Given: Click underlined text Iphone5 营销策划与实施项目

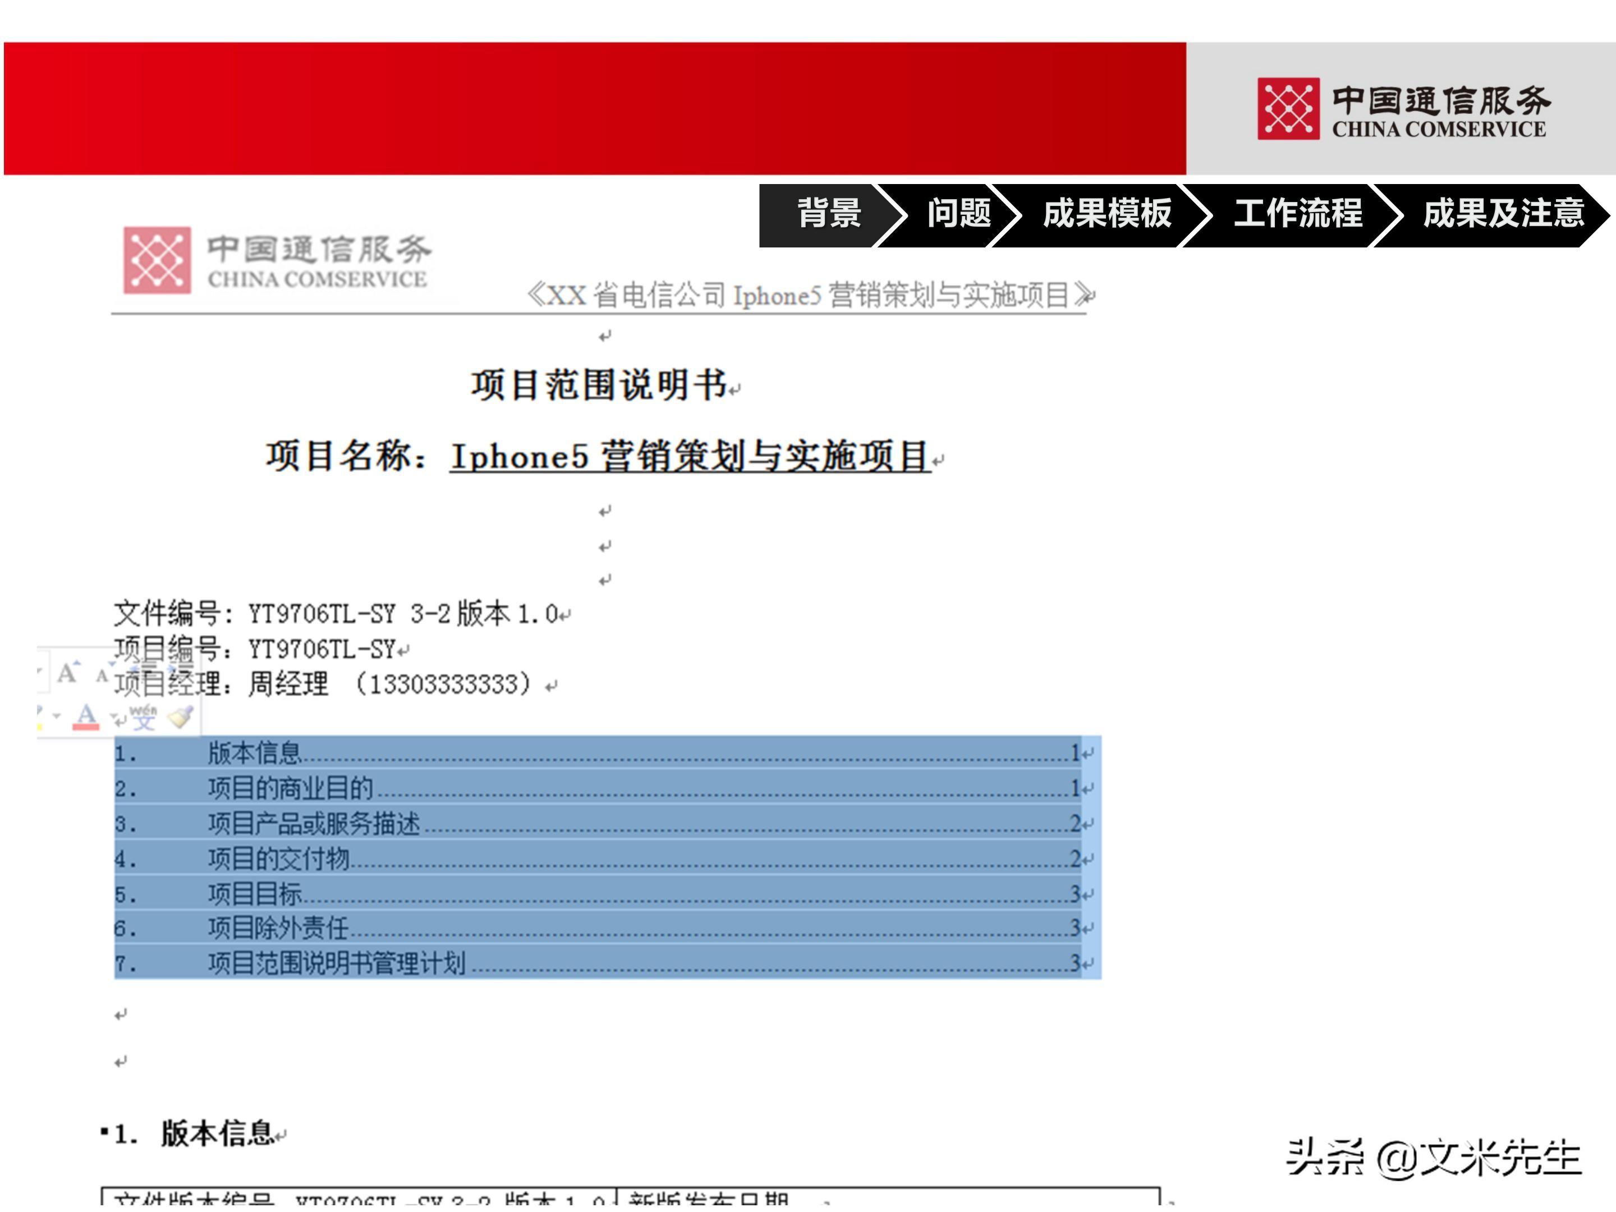Looking at the screenshot, I should (x=690, y=457).
